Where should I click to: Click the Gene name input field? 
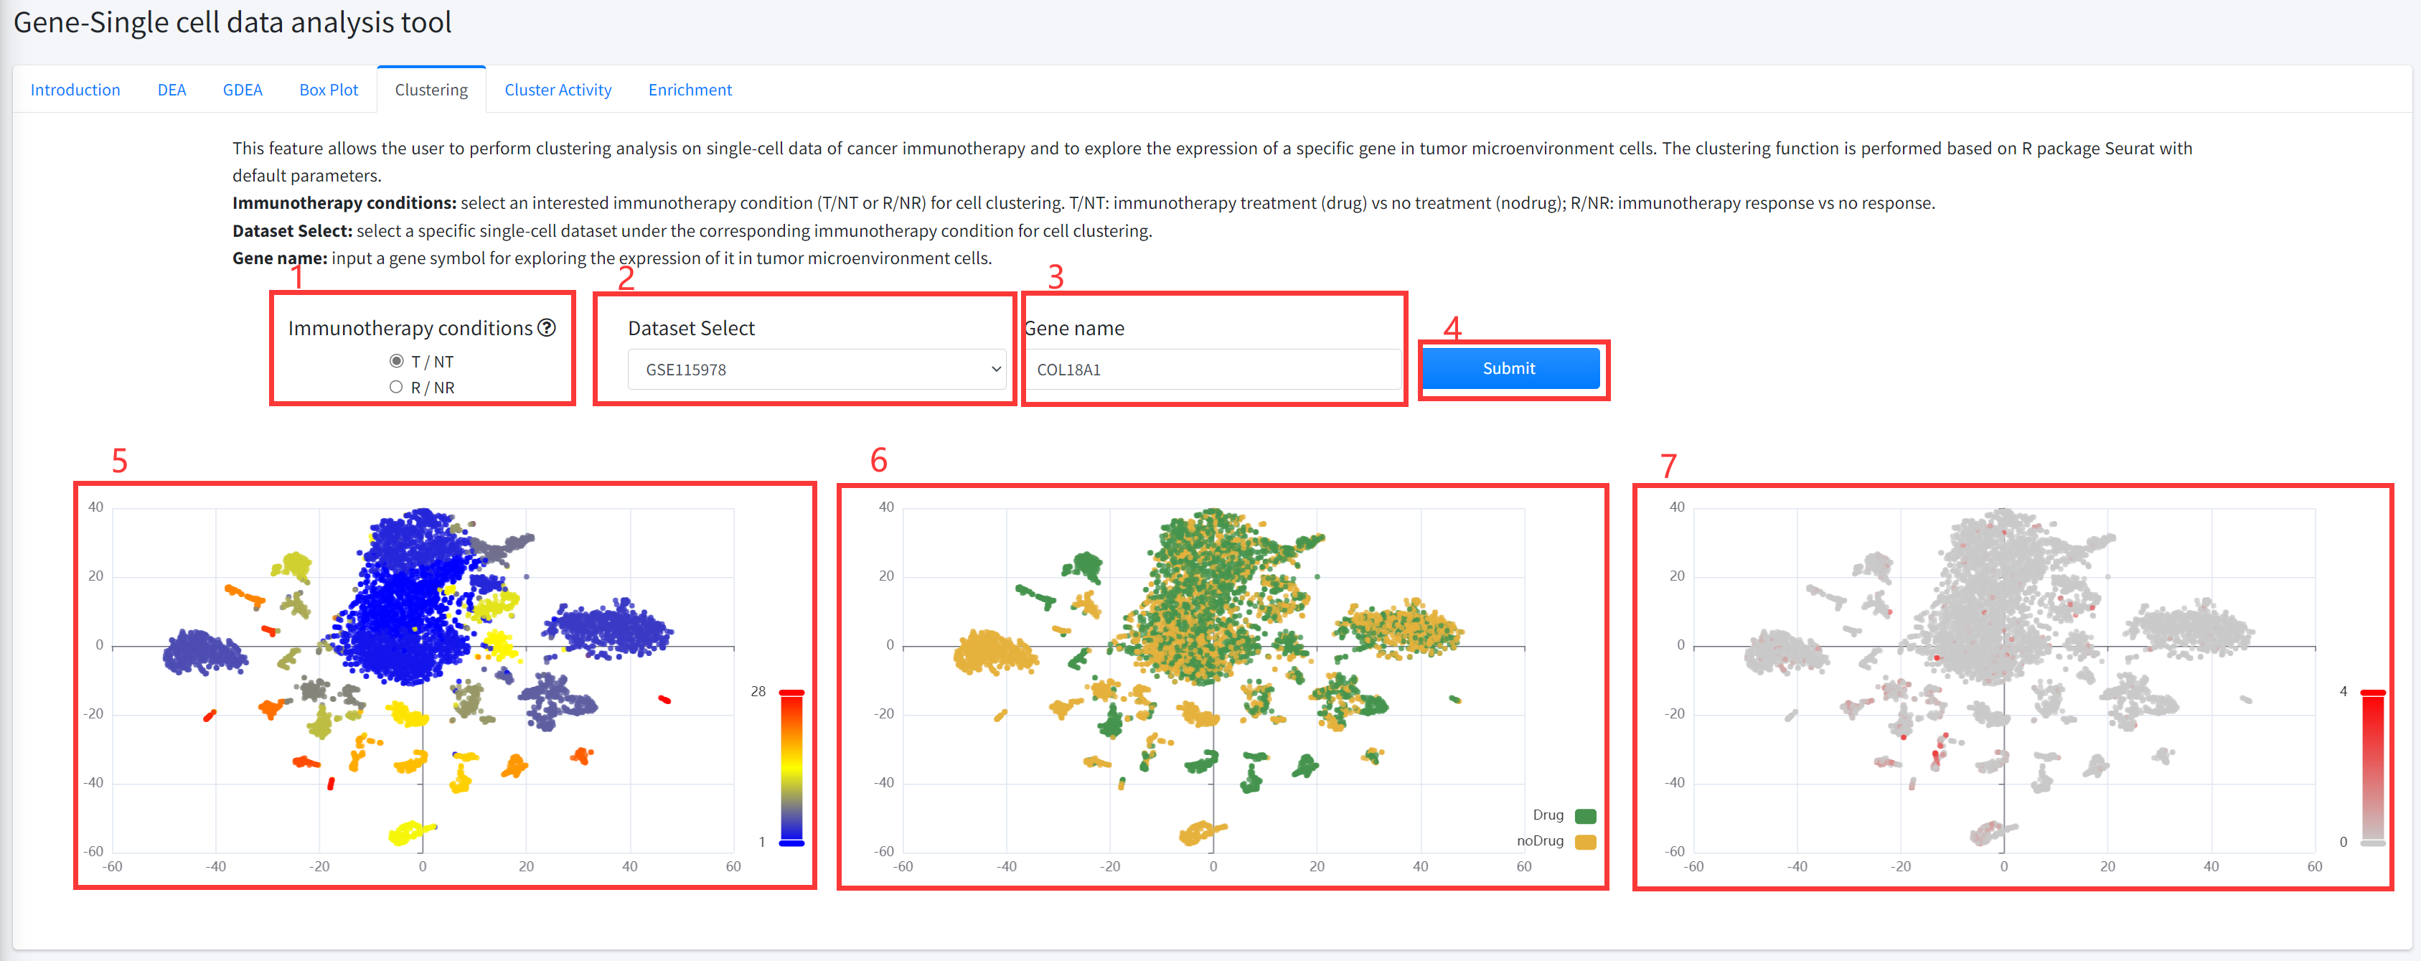(1211, 370)
